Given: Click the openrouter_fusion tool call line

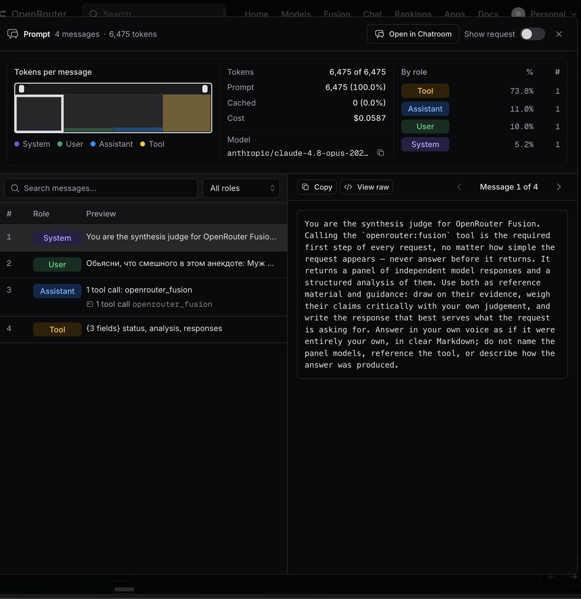Looking at the screenshot, I should [x=149, y=304].
